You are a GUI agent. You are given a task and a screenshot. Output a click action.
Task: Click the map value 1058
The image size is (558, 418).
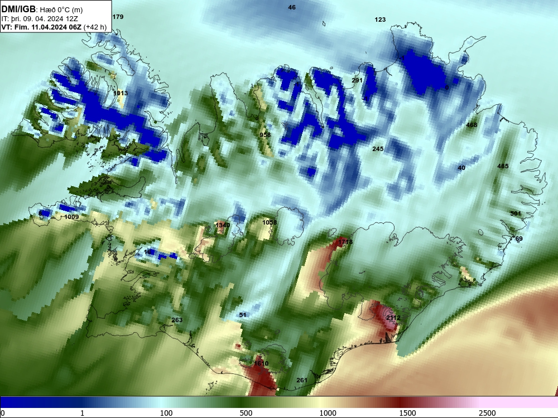tap(270, 222)
